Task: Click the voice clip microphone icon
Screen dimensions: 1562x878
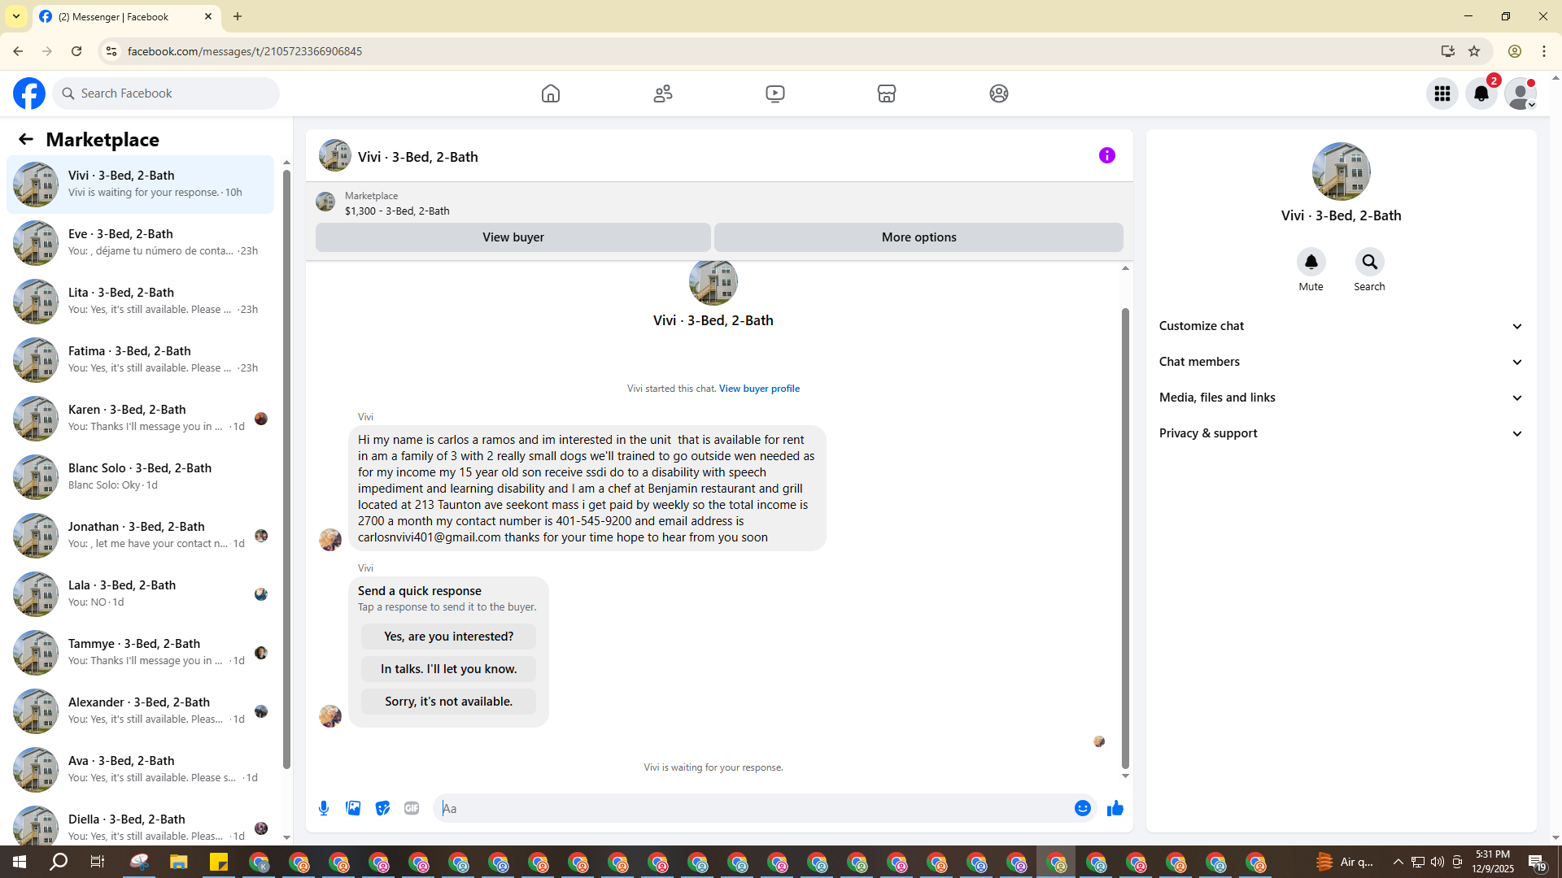Action: pos(324,808)
